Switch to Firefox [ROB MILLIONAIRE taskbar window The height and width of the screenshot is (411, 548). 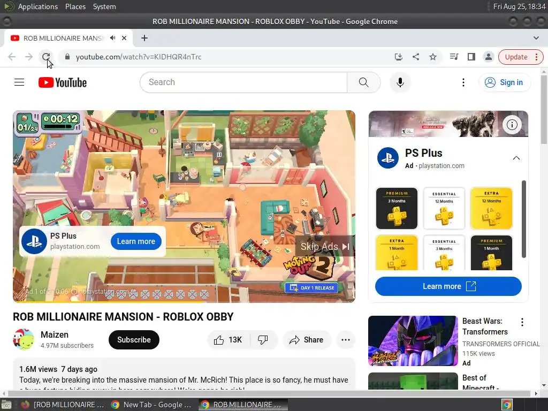click(x=62, y=405)
